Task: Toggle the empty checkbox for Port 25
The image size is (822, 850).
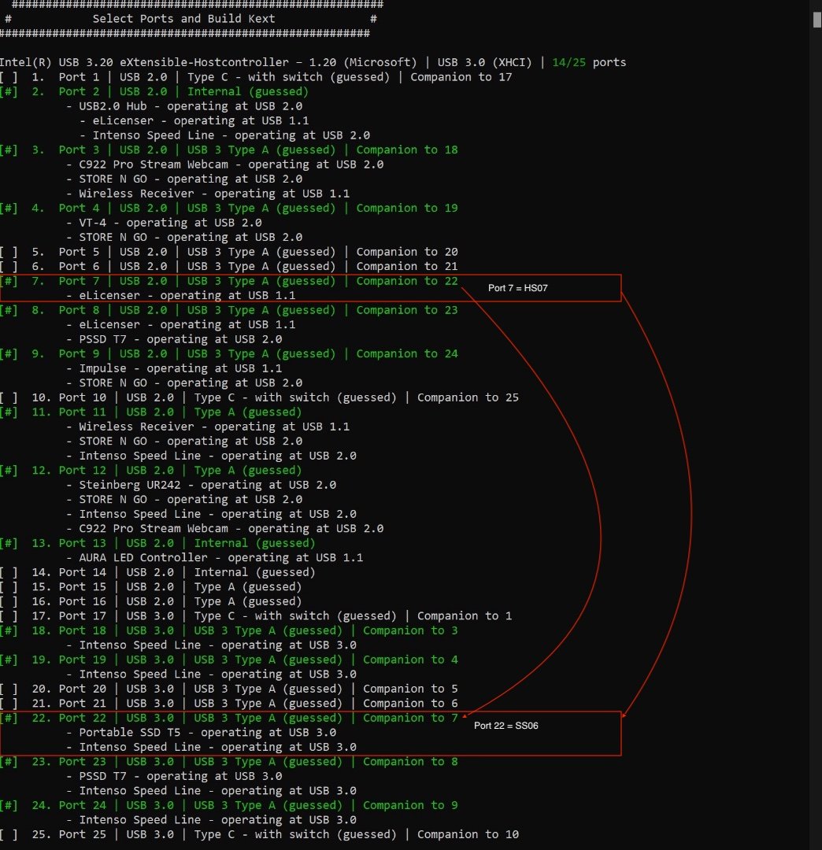Action: pyautogui.click(x=9, y=834)
